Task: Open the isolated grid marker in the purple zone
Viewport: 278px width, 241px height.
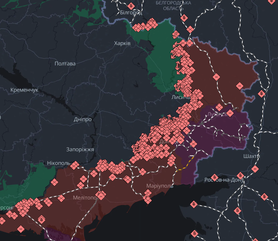Action: tap(193, 144)
